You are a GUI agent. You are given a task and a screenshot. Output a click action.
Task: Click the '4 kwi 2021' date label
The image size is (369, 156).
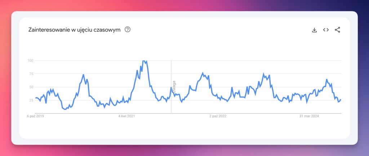pyautogui.click(x=127, y=116)
